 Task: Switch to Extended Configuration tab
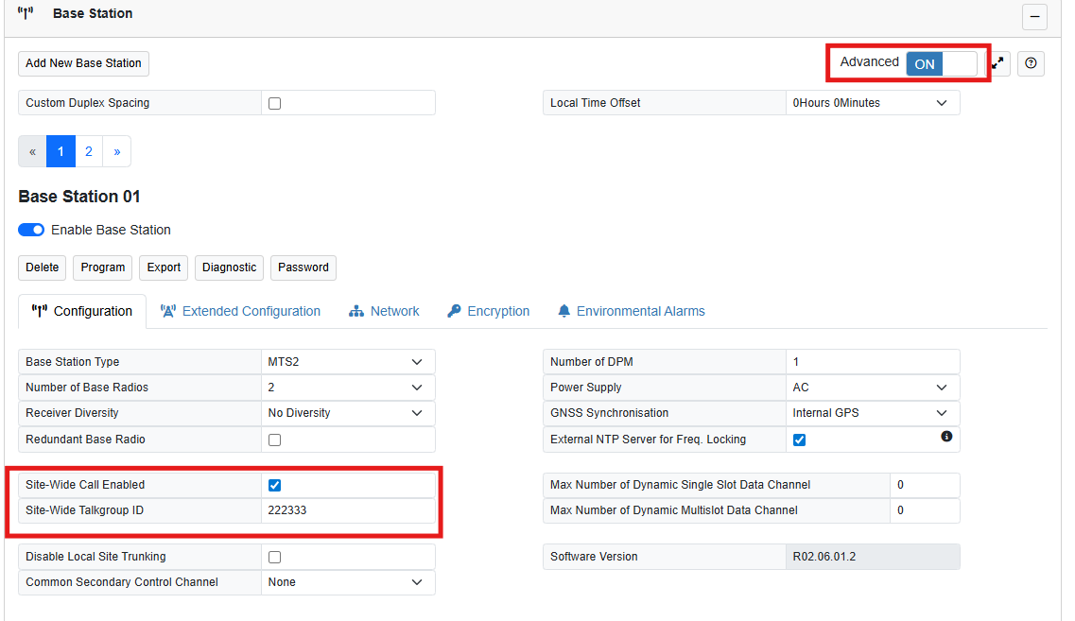241,311
